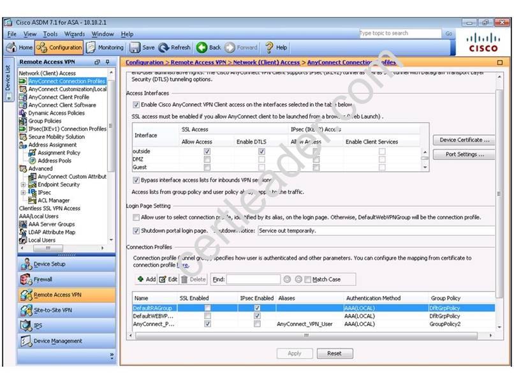Viewport: 514px width, 386px height.
Task: Open Address Assignment tree item
Action: (x=52, y=145)
